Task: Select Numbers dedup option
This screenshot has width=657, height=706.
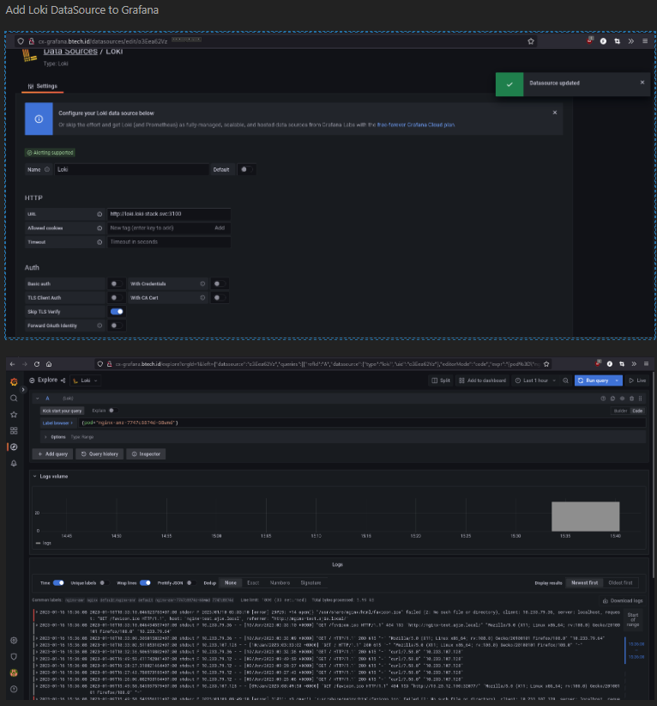Action: point(280,582)
